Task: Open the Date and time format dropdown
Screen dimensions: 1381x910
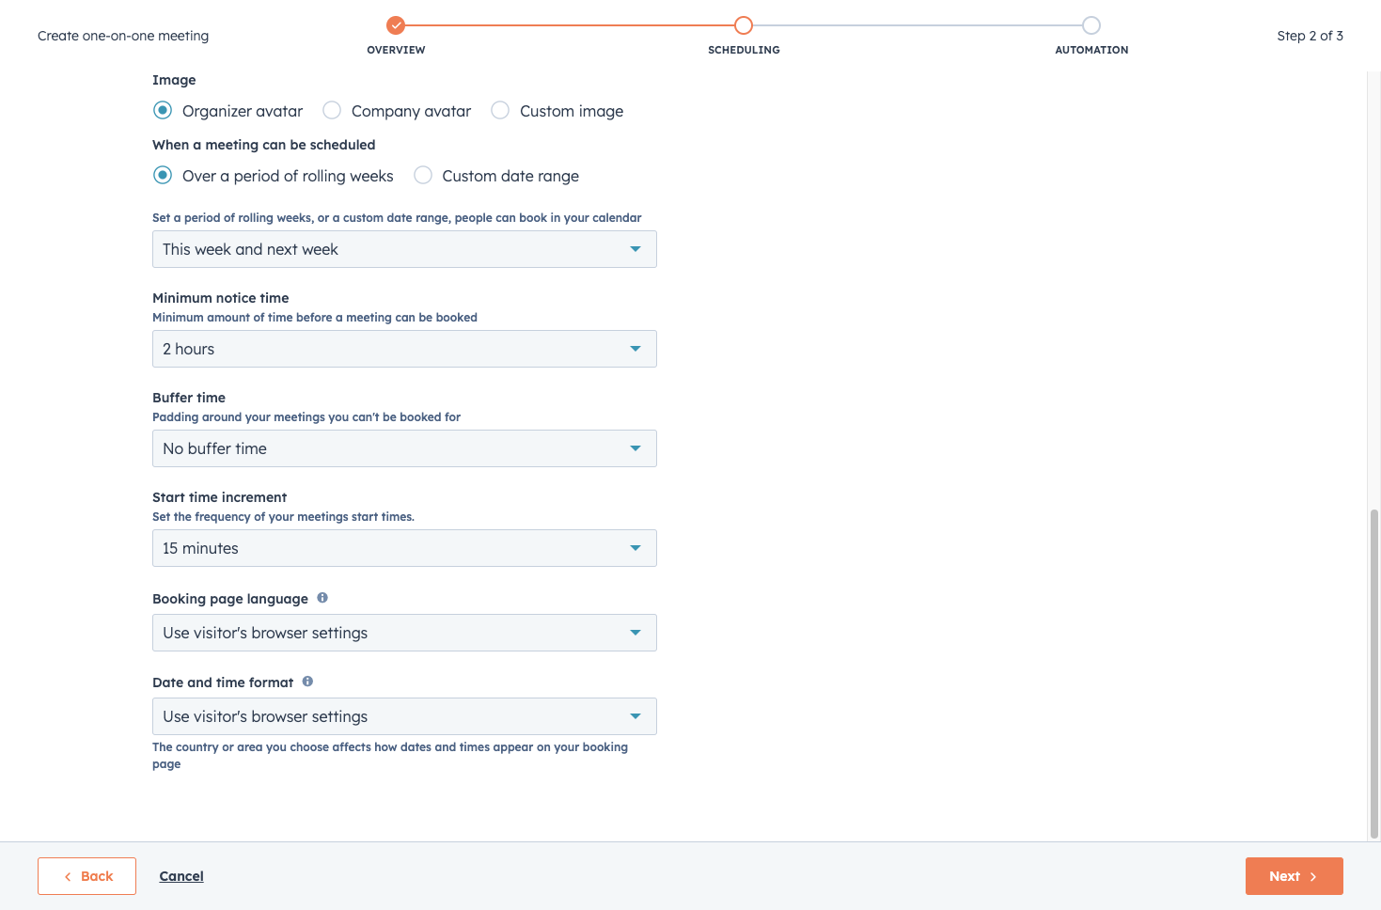Action: click(x=404, y=716)
